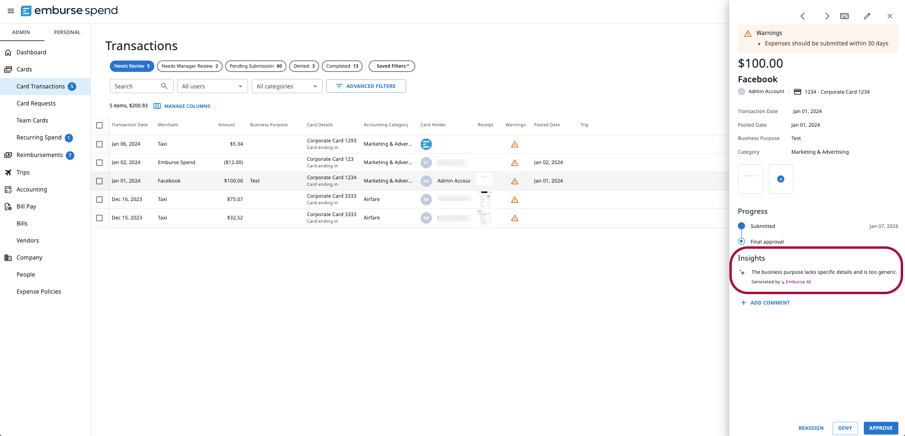
Task: Open Trips using the airplane icon
Action: pos(8,172)
